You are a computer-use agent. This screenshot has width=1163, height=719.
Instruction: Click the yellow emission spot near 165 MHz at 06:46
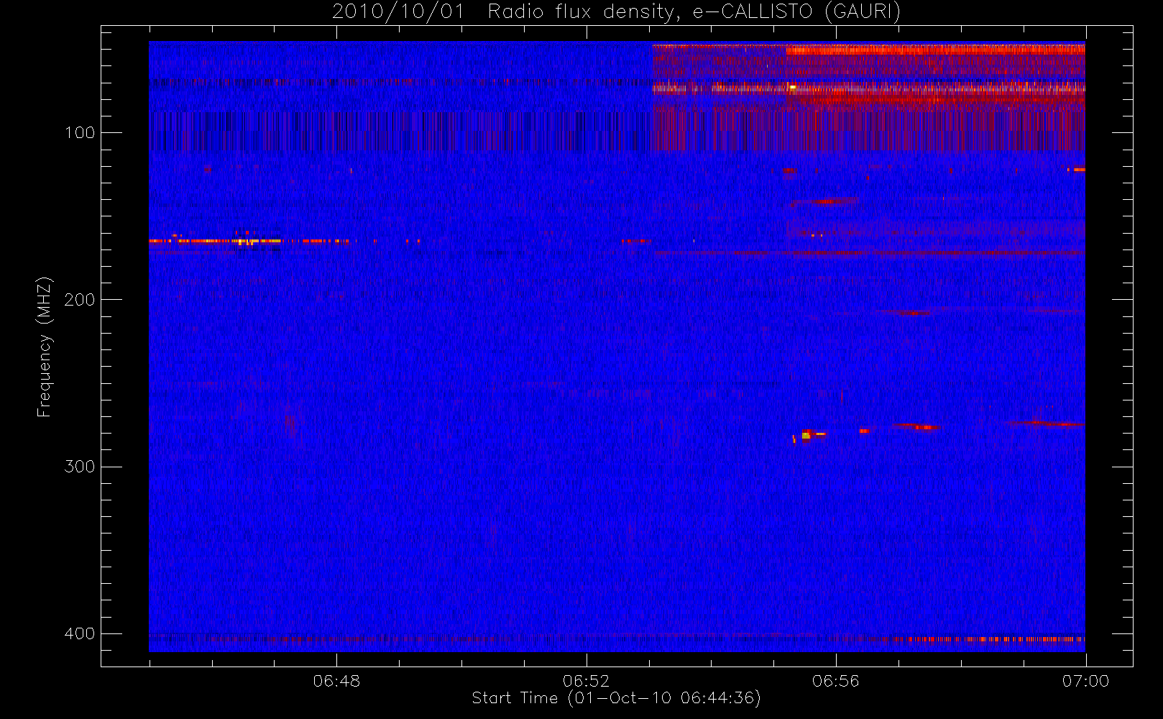246,242
